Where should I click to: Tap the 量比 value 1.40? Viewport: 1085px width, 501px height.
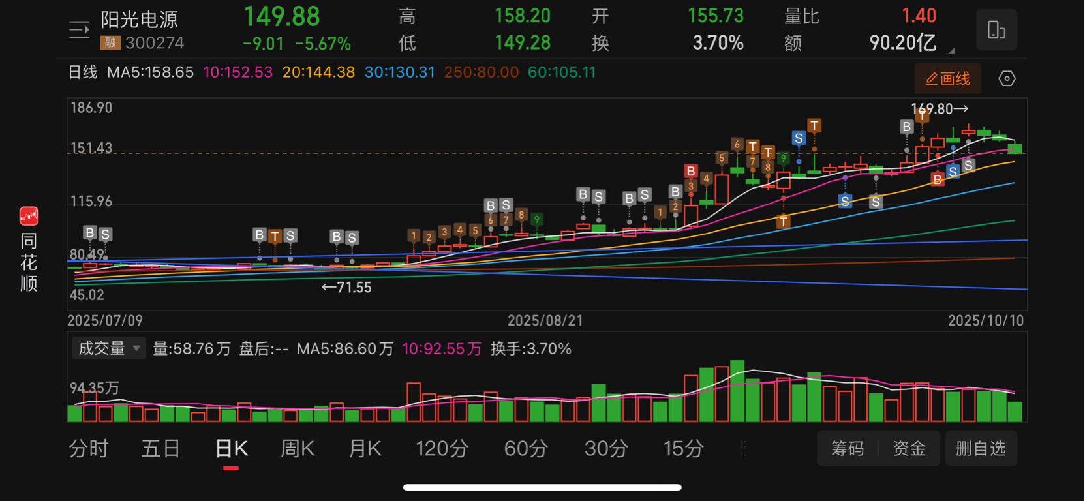[919, 16]
